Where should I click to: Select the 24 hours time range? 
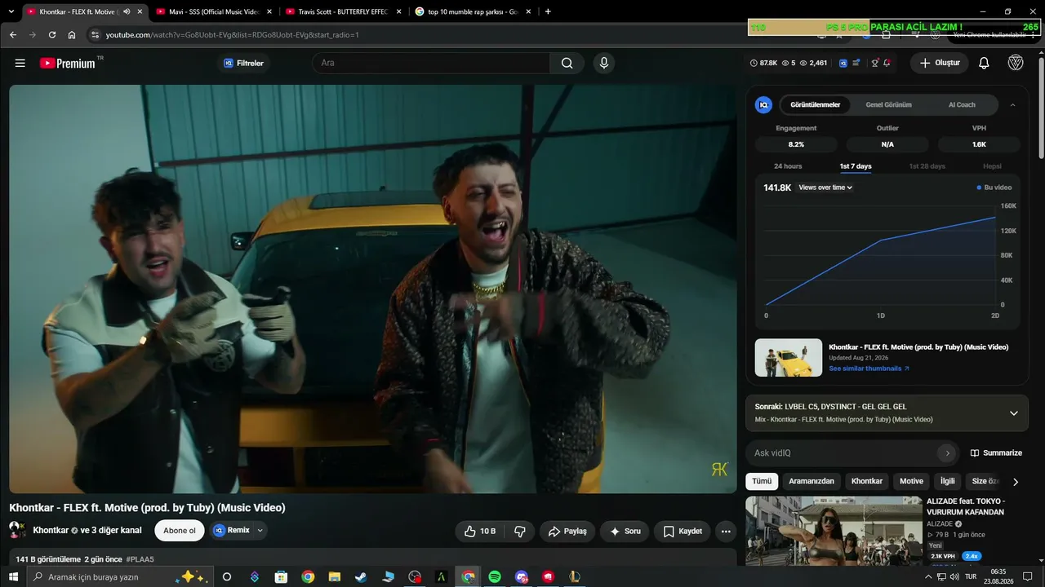pyautogui.click(x=788, y=166)
